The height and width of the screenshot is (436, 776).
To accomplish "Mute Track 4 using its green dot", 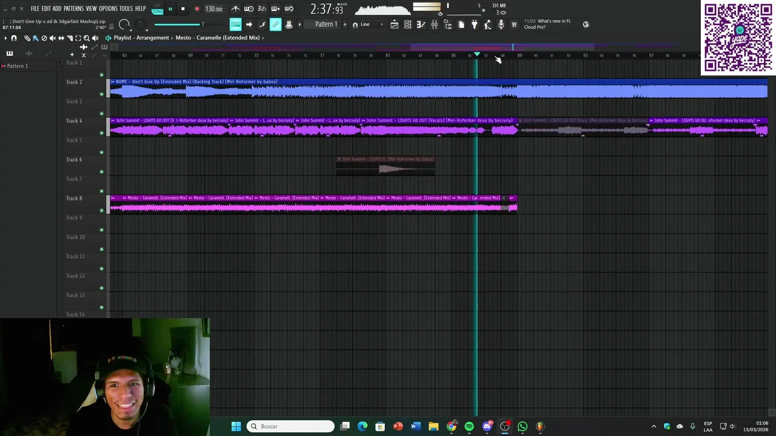I will tap(101, 133).
